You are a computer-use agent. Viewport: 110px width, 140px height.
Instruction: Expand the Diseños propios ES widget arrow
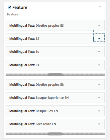click(x=99, y=26)
